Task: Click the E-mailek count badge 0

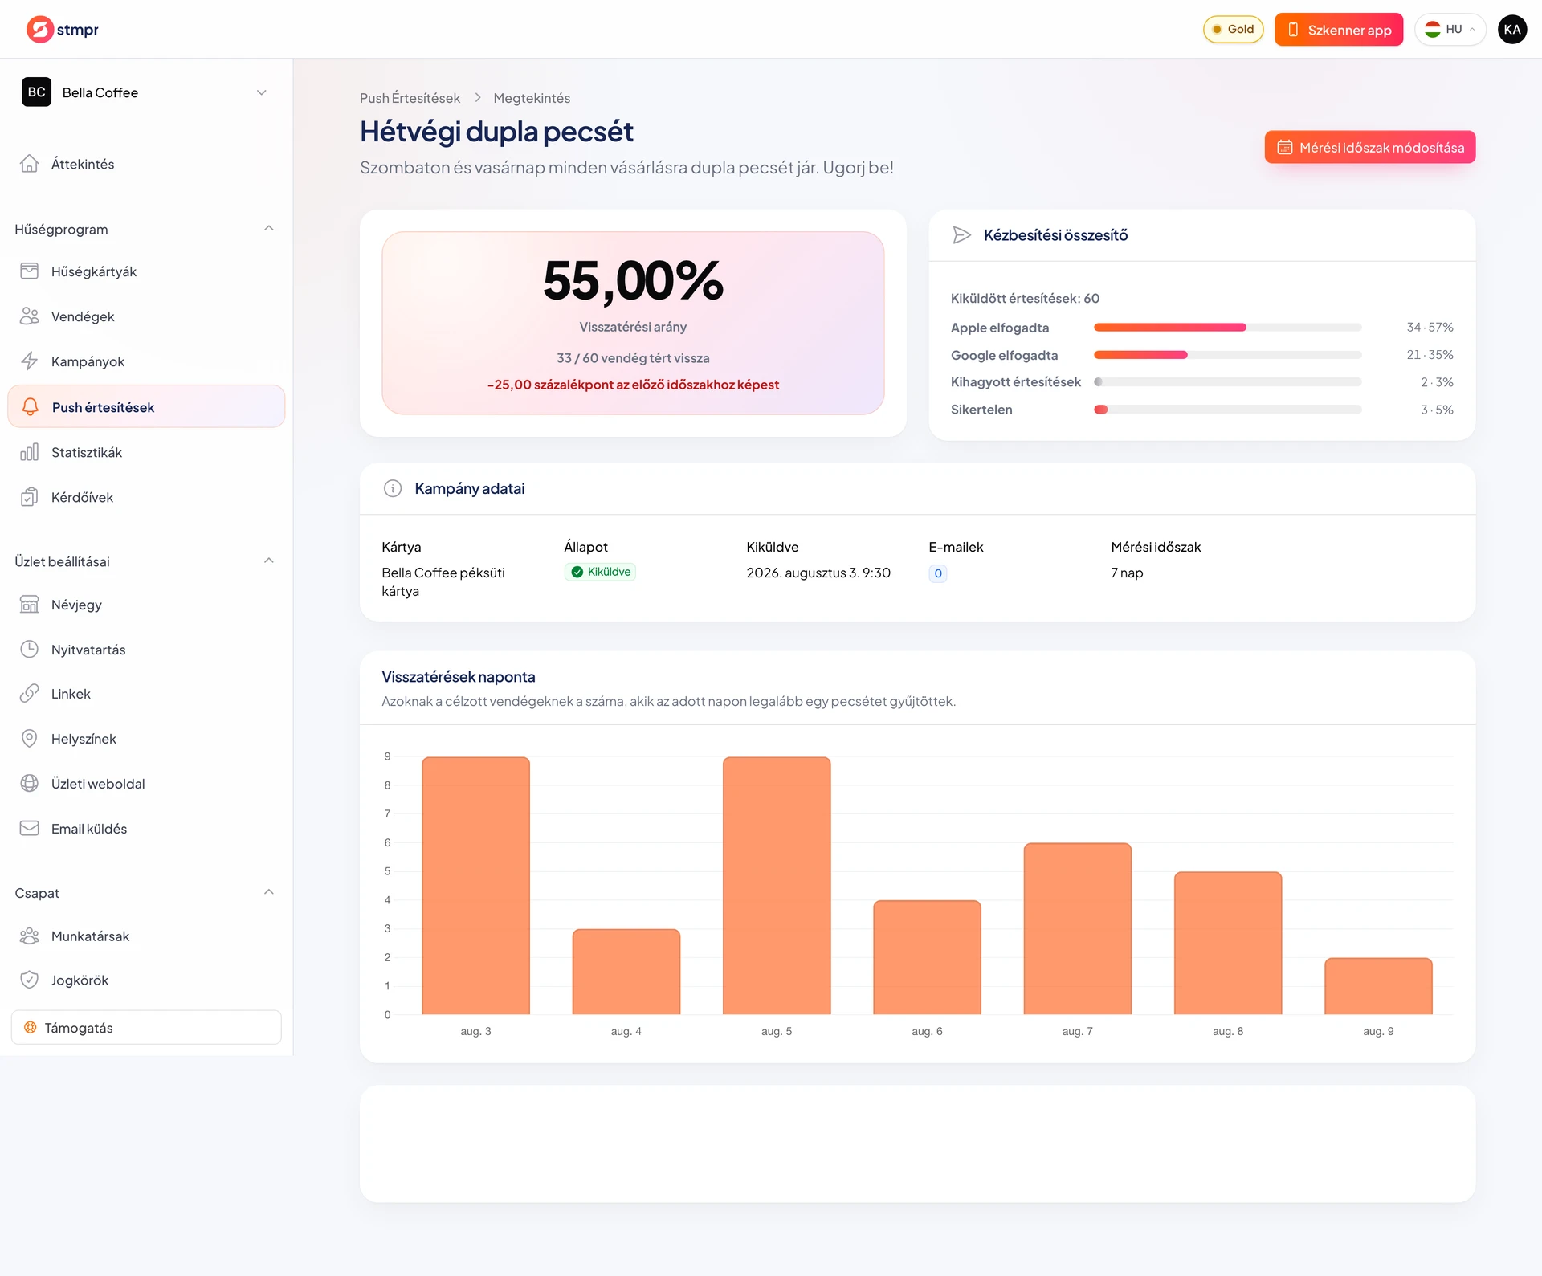Action: 938,573
